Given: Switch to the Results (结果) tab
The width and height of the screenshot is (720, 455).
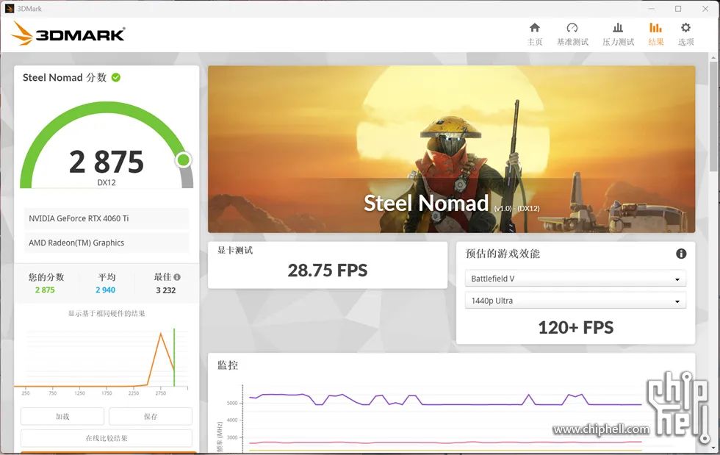Looking at the screenshot, I should [655, 35].
